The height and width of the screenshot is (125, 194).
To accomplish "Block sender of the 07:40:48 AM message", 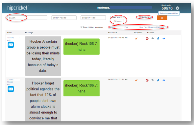I will pos(147,38).
